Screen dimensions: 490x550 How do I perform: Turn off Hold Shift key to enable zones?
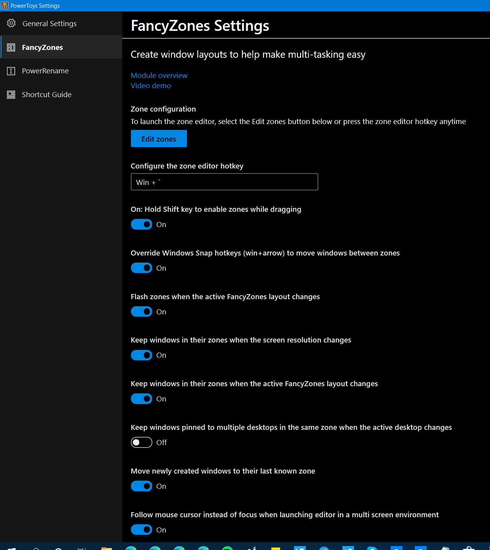(141, 224)
